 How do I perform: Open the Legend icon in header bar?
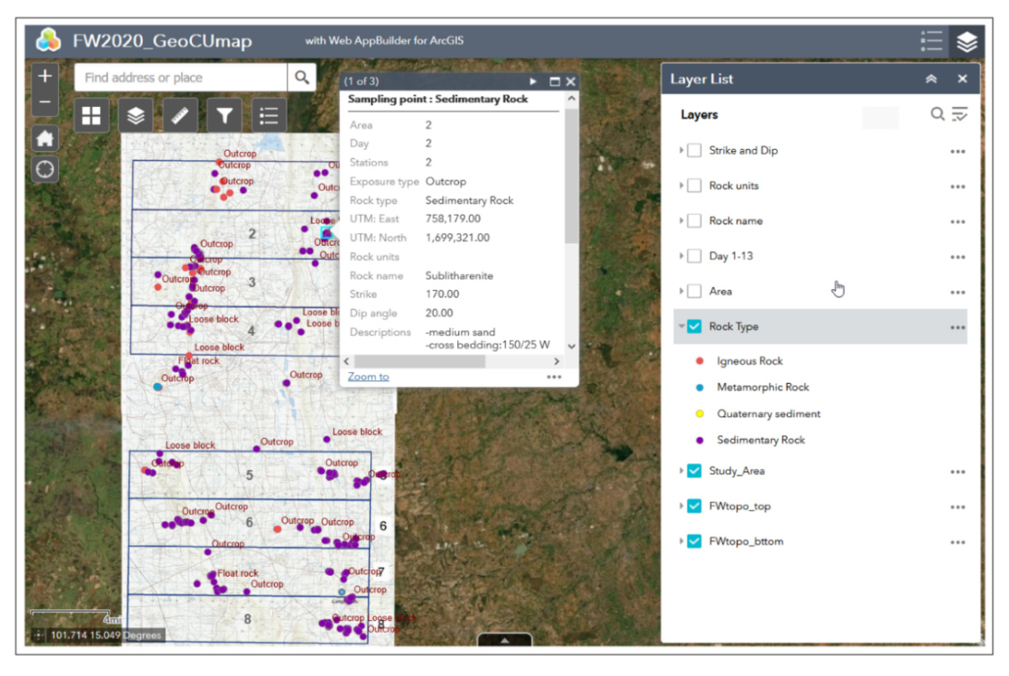point(931,41)
